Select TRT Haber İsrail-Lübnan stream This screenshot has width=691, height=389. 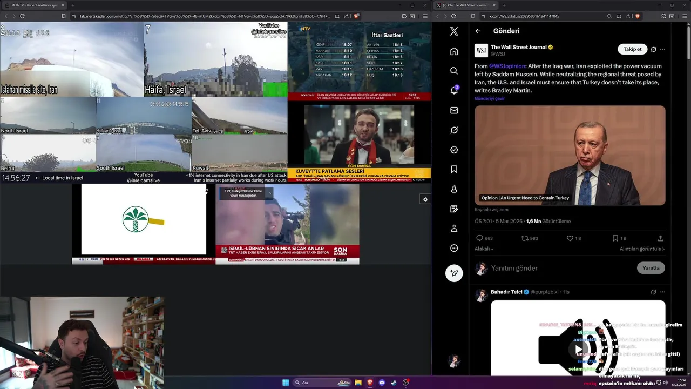point(287,224)
